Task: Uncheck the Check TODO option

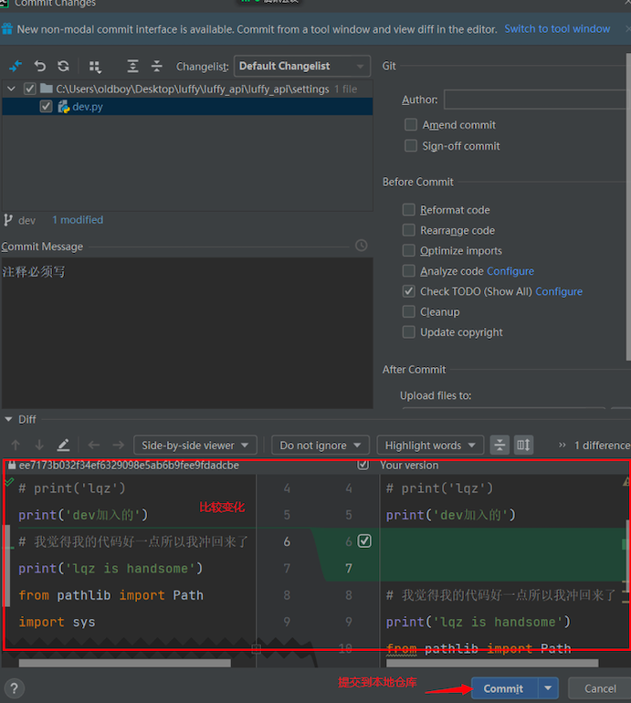Action: point(409,291)
